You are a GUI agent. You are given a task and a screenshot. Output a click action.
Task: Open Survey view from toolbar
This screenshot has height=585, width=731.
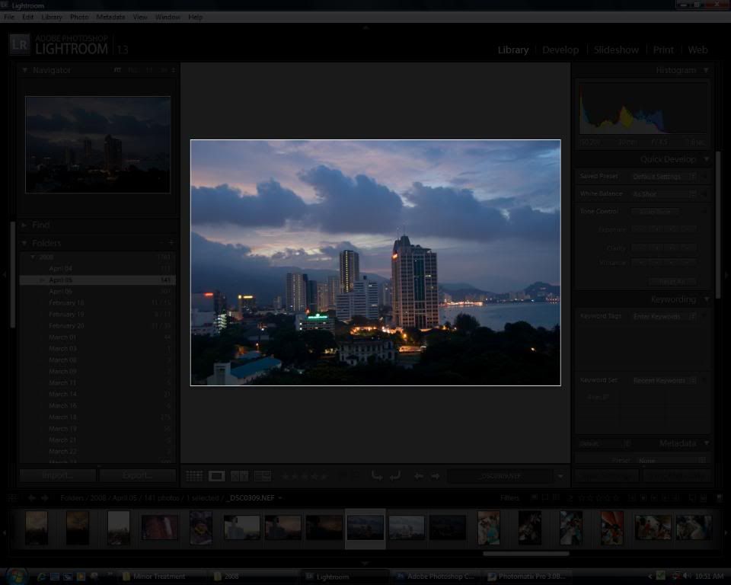[x=262, y=476]
